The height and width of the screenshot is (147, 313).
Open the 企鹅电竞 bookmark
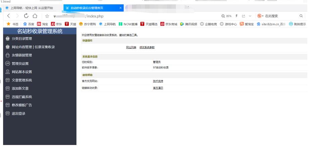[209, 24]
